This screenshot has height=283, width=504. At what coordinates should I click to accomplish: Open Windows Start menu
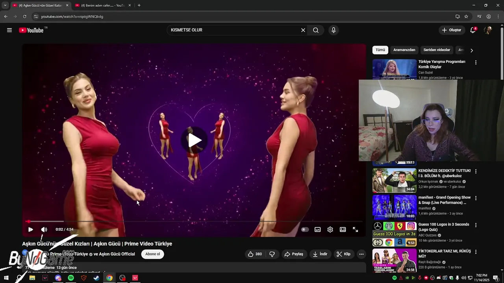[x=6, y=278]
